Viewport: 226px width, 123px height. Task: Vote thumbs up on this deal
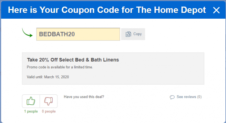pos(31,101)
